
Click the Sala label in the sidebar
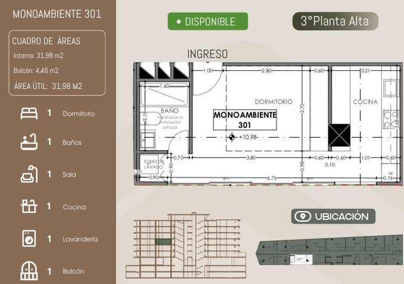(69, 175)
